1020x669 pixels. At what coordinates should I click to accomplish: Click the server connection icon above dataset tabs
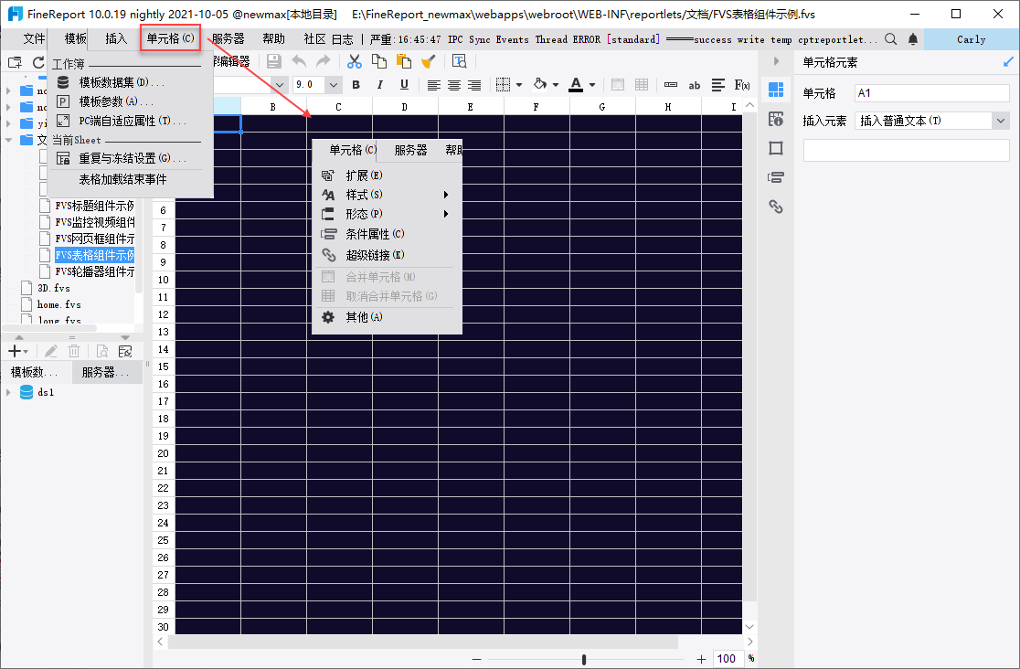click(125, 351)
